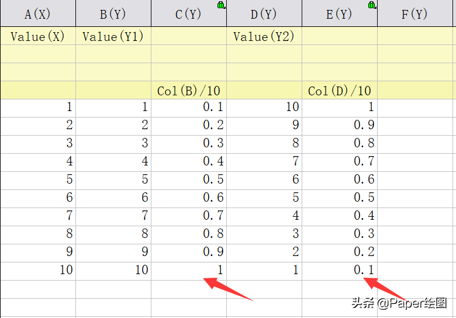
Task: Select column header E(Y)
Action: pyautogui.click(x=340, y=13)
